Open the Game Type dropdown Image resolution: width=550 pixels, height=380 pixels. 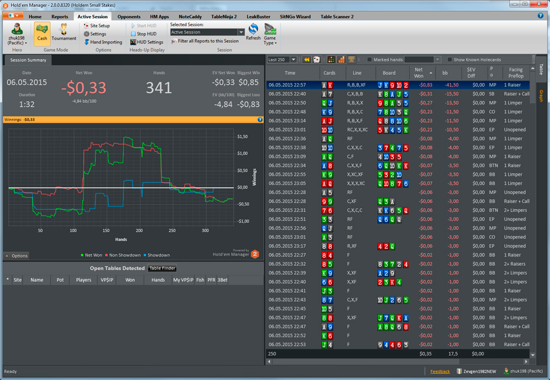(269, 34)
